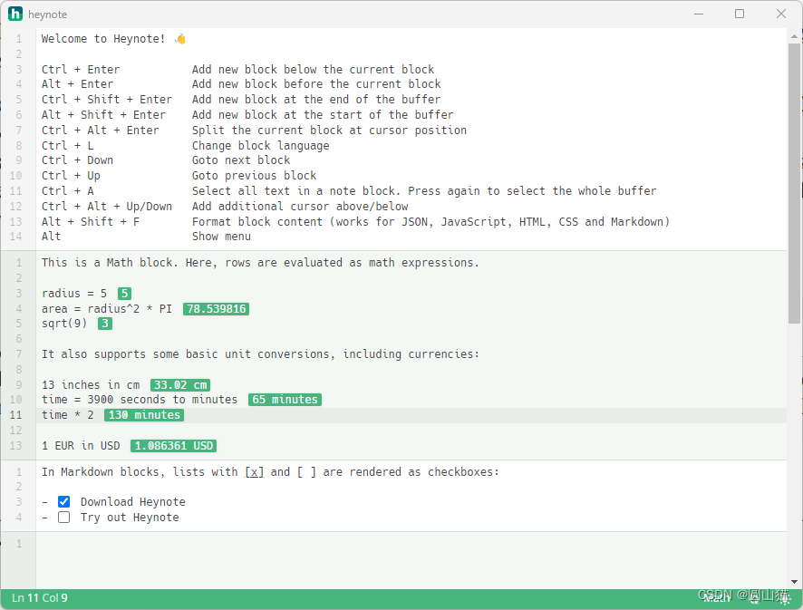Image resolution: width=803 pixels, height=610 pixels.
Task: Click the text '1 EUR in USD'
Action: [x=81, y=446]
